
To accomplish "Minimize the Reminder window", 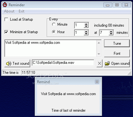I will [x=108, y=5].
